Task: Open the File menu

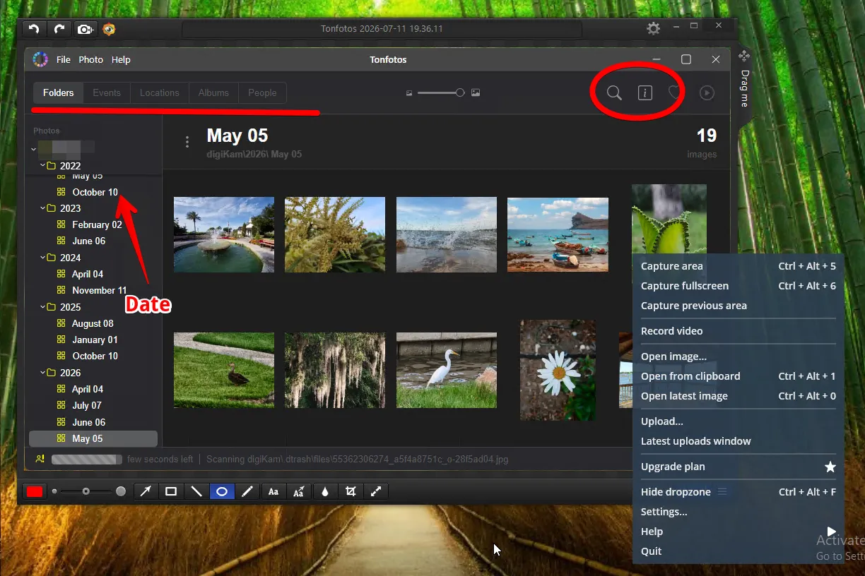Action: (x=64, y=59)
